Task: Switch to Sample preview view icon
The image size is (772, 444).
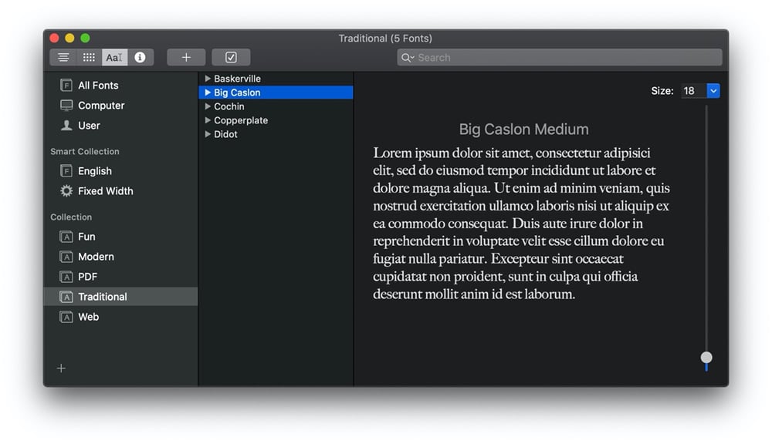Action: coord(63,58)
